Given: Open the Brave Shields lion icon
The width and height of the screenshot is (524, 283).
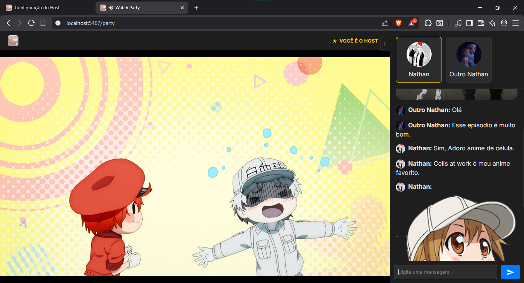Looking at the screenshot, I should pyautogui.click(x=398, y=23).
